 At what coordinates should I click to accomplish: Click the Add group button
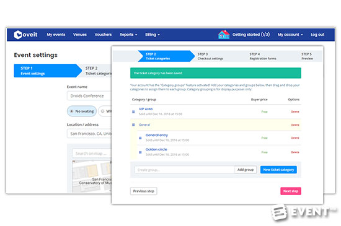click(x=246, y=170)
